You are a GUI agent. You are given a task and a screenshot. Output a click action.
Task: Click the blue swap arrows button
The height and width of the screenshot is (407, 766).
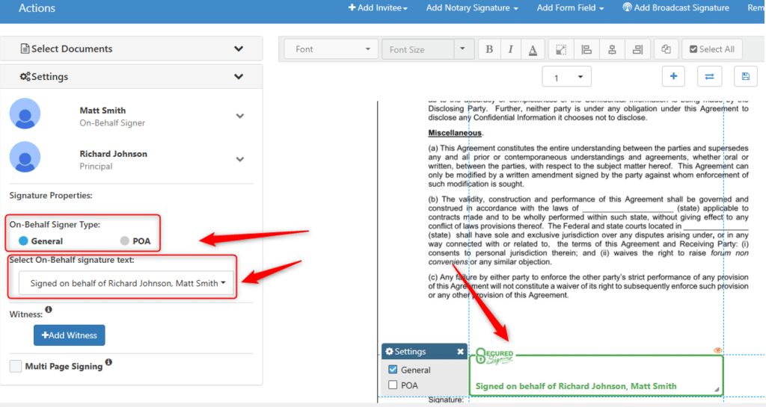(709, 76)
